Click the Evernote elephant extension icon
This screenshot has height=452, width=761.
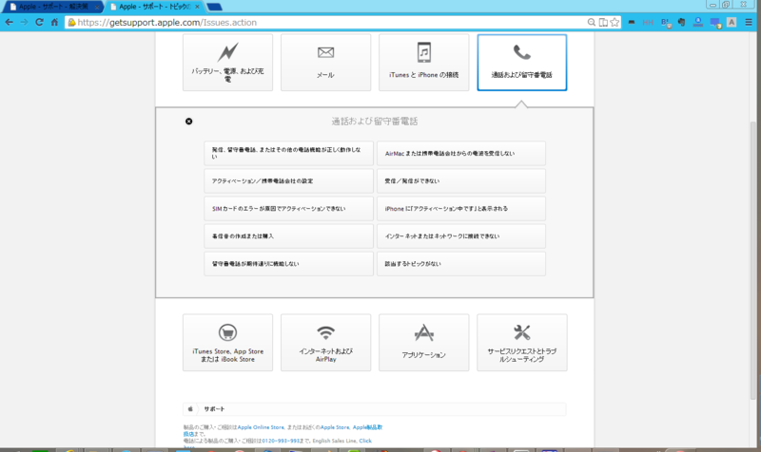(682, 22)
